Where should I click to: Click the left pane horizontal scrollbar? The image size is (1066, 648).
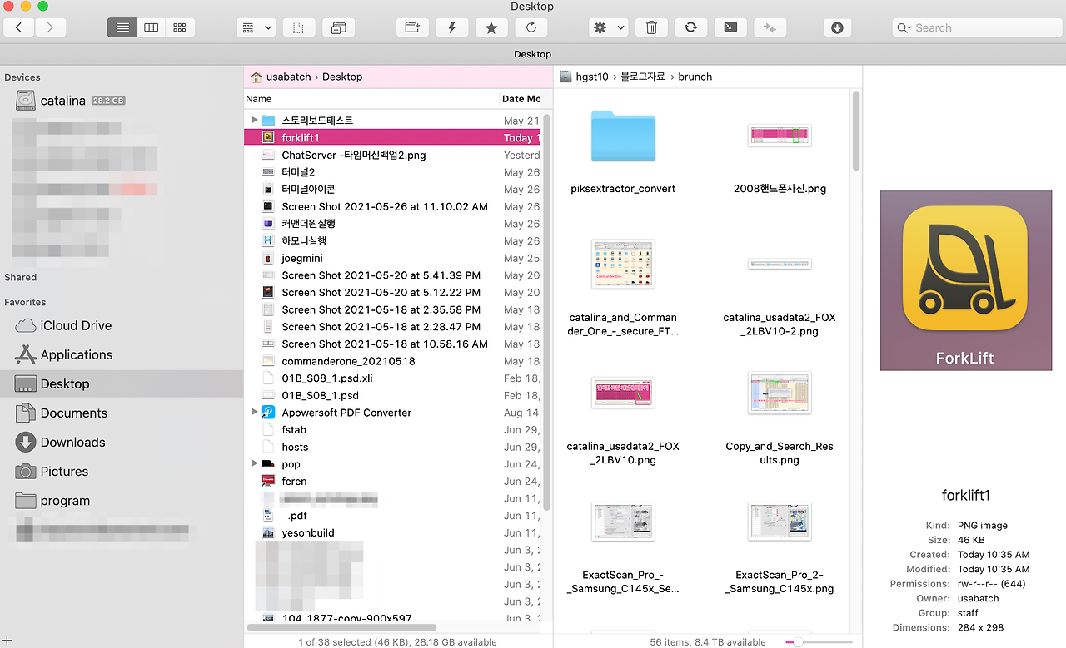pyautogui.click(x=341, y=627)
